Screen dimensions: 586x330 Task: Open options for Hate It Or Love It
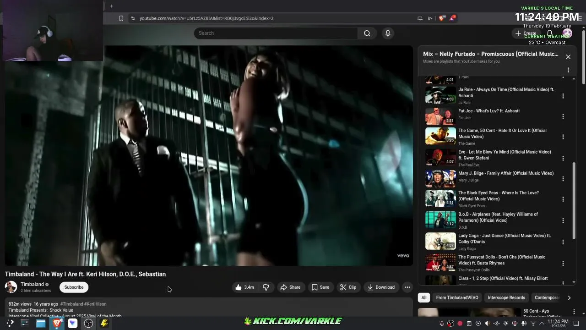click(x=563, y=137)
